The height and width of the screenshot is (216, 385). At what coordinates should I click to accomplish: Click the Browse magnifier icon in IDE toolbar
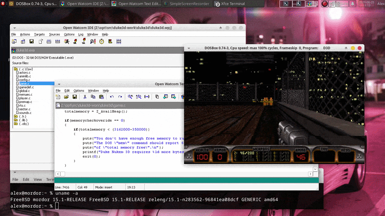pyautogui.click(x=92, y=41)
